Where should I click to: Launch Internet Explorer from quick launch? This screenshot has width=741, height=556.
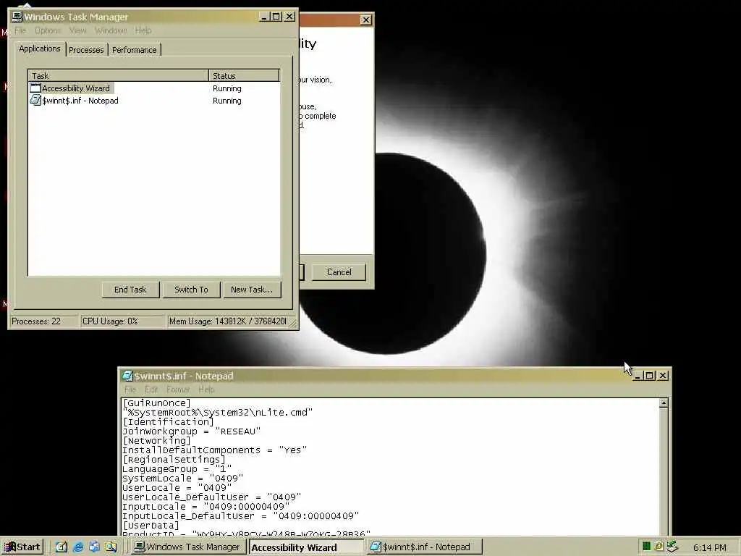coord(78,547)
